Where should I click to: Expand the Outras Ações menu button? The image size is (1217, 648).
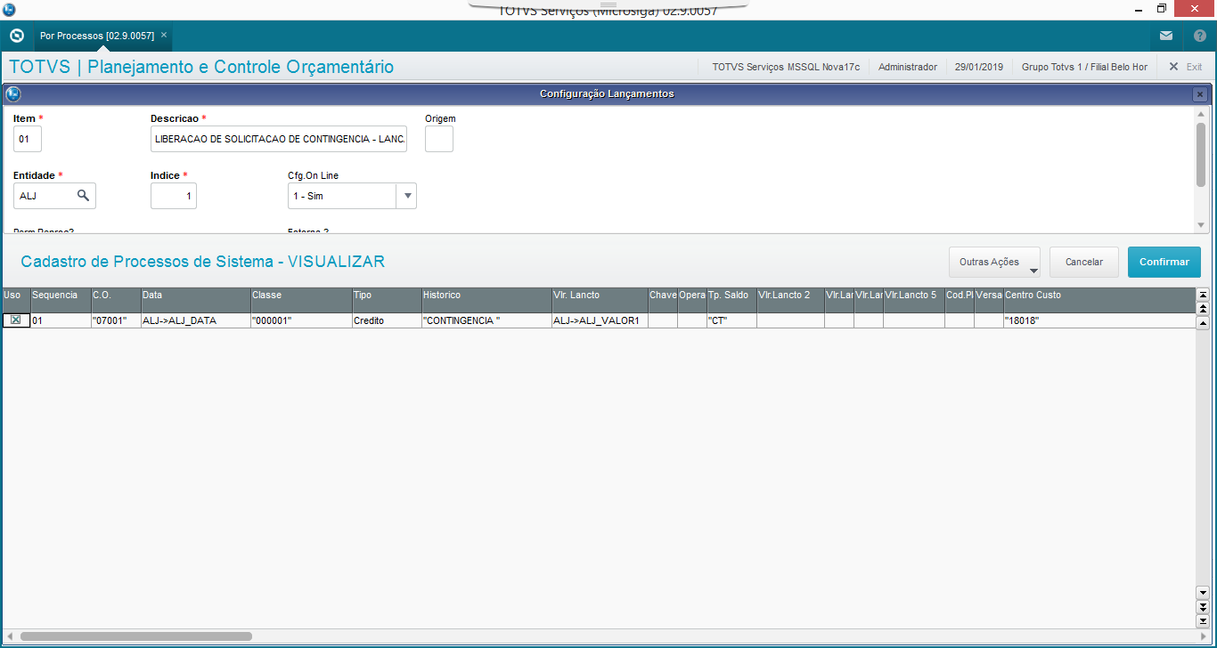[x=994, y=263]
